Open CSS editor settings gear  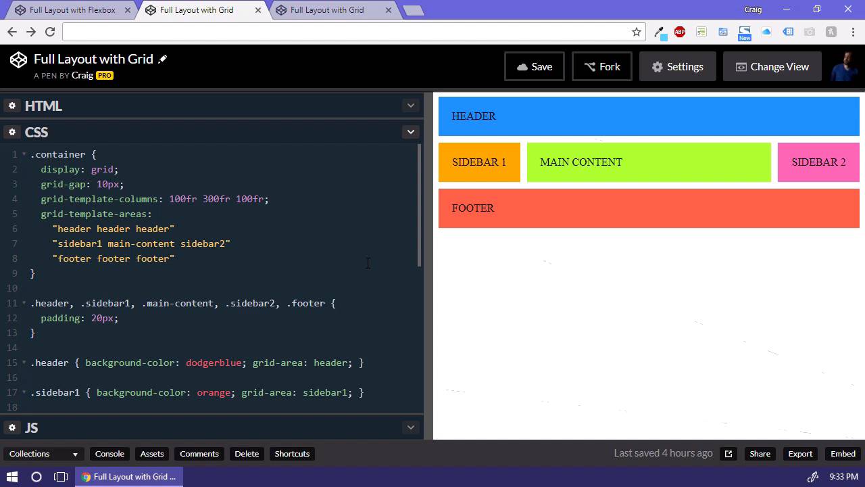[11, 132]
